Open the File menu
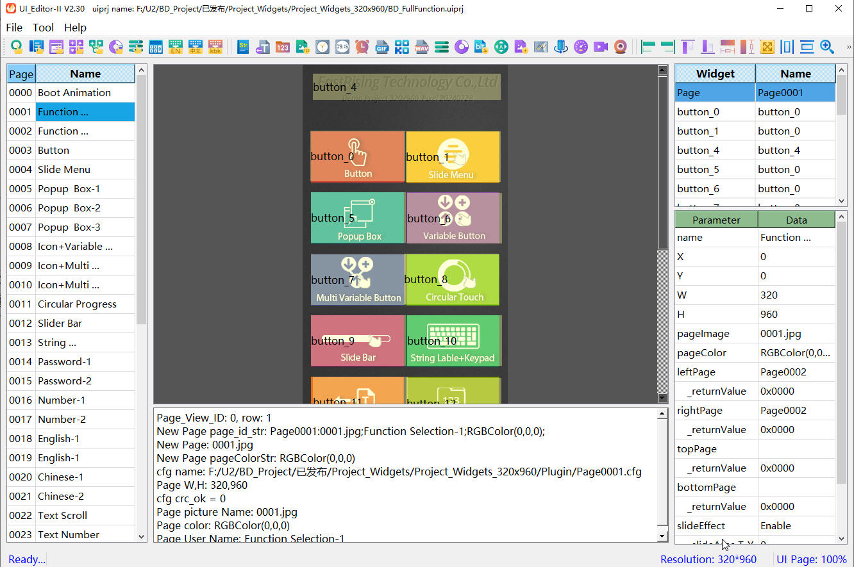Image resolution: width=854 pixels, height=567 pixels. (14, 28)
